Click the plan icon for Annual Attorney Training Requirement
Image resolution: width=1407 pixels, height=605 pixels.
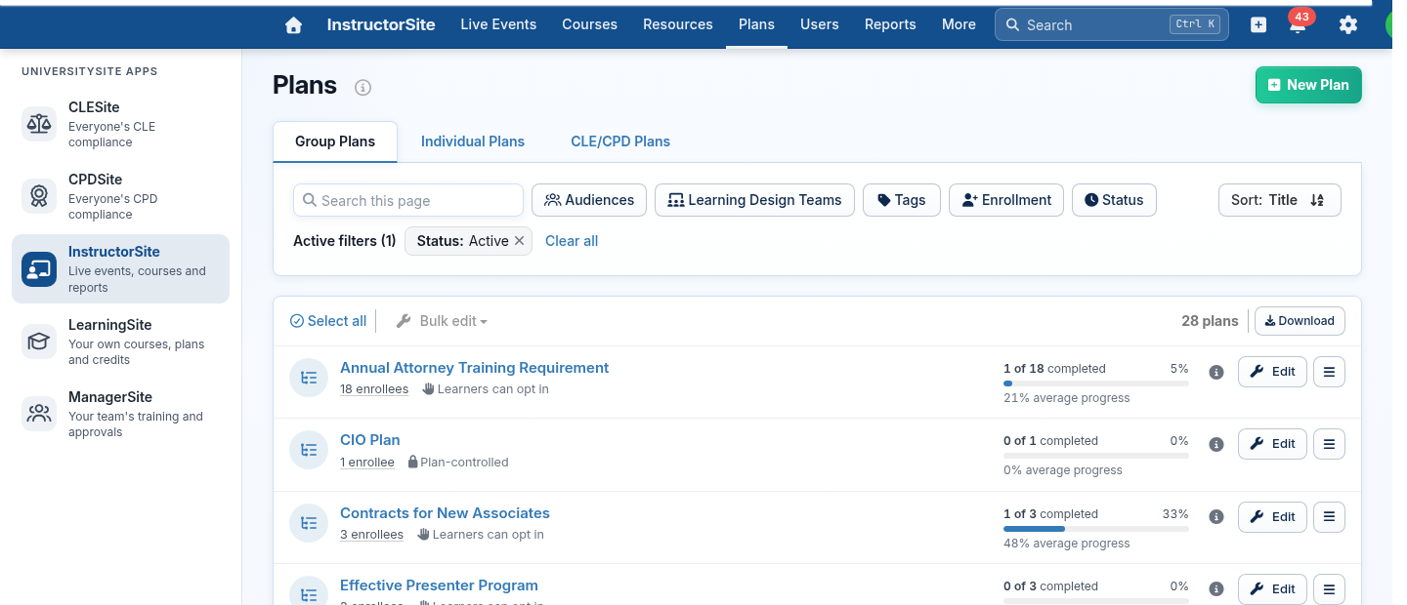point(309,378)
